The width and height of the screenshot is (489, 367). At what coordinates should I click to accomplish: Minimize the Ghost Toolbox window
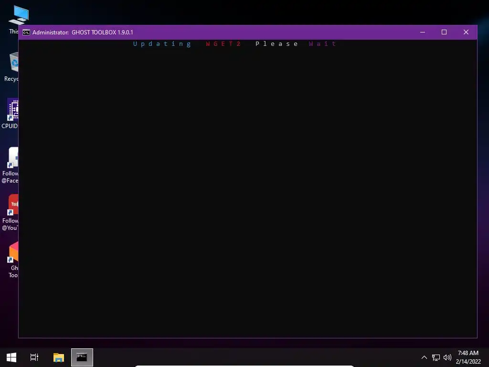pyautogui.click(x=423, y=32)
